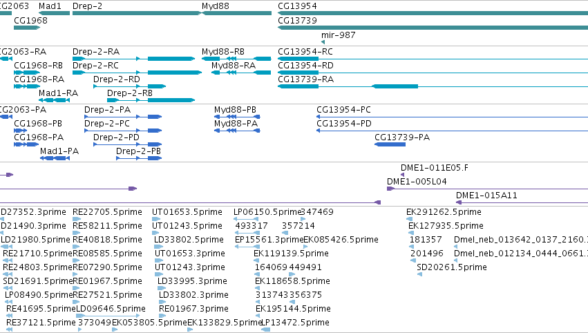The height and width of the screenshot is (333, 588).
Task: Click the CG1968 gene label
Action: (x=31, y=20)
